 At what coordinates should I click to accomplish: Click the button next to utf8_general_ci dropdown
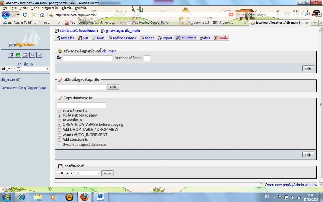point(107,173)
